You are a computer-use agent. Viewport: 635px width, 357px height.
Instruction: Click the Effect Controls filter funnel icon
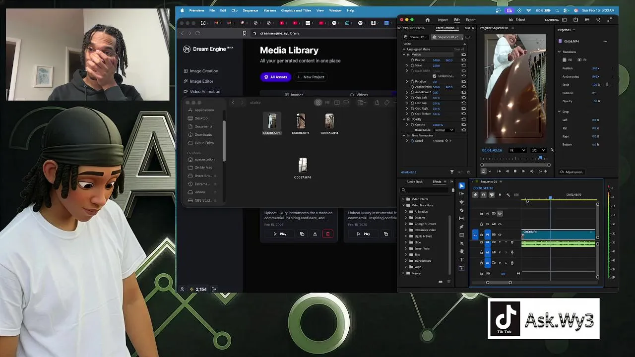(x=452, y=172)
